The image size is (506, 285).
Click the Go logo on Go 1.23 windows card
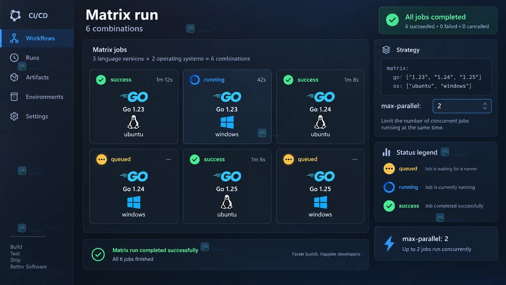tap(227, 96)
